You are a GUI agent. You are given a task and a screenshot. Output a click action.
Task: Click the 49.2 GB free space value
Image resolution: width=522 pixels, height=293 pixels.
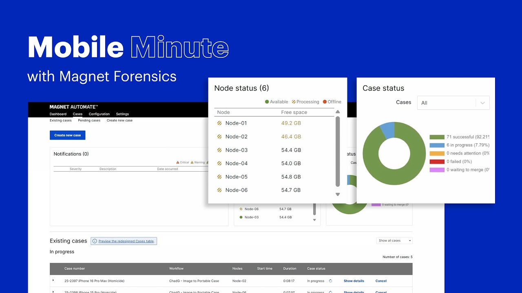(291, 123)
